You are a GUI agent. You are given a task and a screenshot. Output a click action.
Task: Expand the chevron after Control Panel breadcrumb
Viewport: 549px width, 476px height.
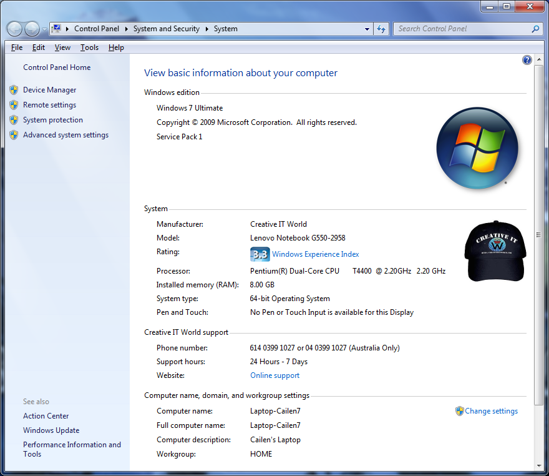[x=127, y=29]
